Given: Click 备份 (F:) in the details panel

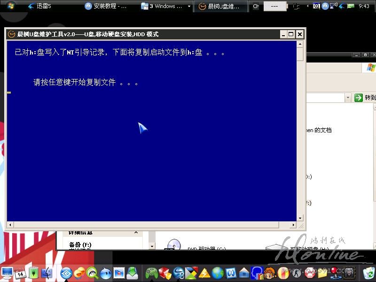Looking at the screenshot, I should coord(80,244).
